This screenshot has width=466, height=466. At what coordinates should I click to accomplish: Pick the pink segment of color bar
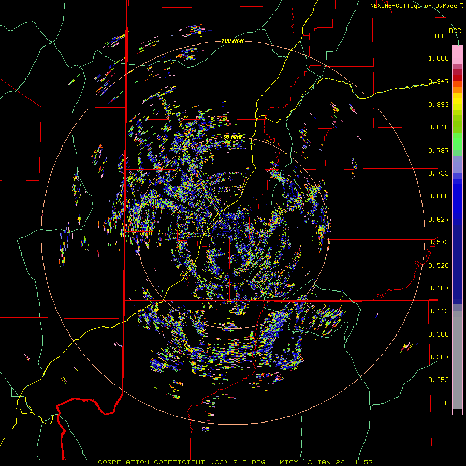click(x=457, y=55)
